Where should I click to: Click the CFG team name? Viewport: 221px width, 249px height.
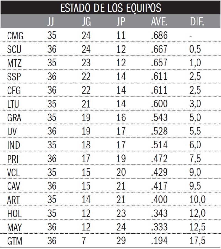14,90
